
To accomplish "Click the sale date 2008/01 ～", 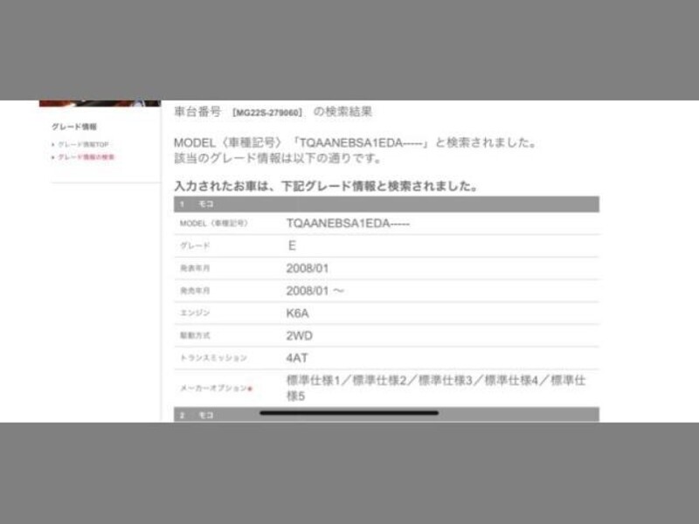I will coord(315,291).
